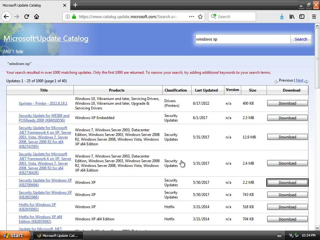Show site information icon in address bar
Image resolution: width=320 pixels, height=240 pixels.
point(68,17)
